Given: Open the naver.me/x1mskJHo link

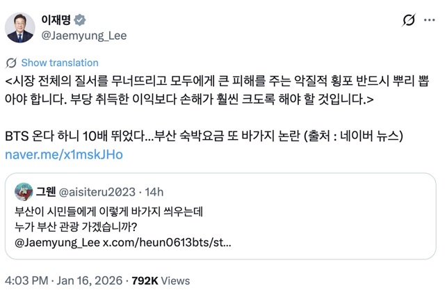Looking at the screenshot, I should 64,154.
